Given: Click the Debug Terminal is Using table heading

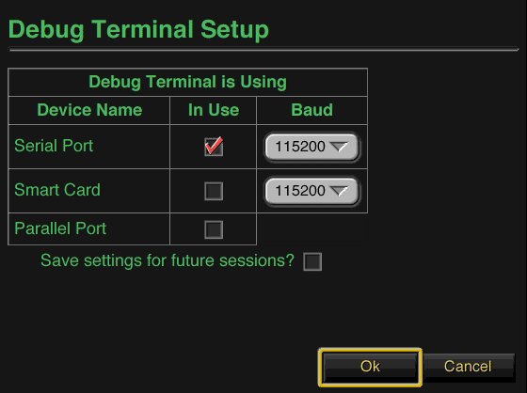Looking at the screenshot, I should [188, 82].
